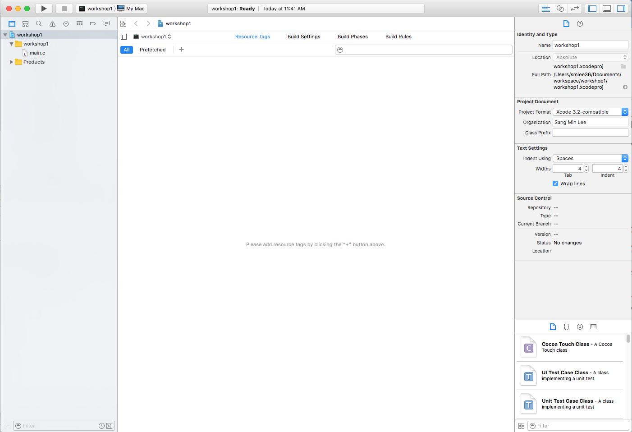This screenshot has width=632, height=432.
Task: Show the File inspector
Action: (567, 23)
